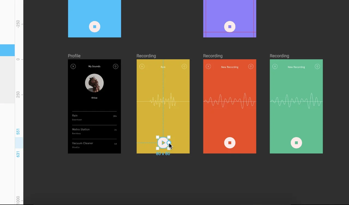Click the close X icon in Profile artboard
349x205 pixels.
[73, 66]
